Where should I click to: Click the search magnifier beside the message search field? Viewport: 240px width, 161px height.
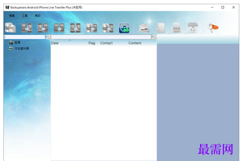point(154,37)
